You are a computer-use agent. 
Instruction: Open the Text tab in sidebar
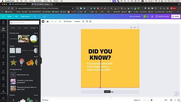3,36
